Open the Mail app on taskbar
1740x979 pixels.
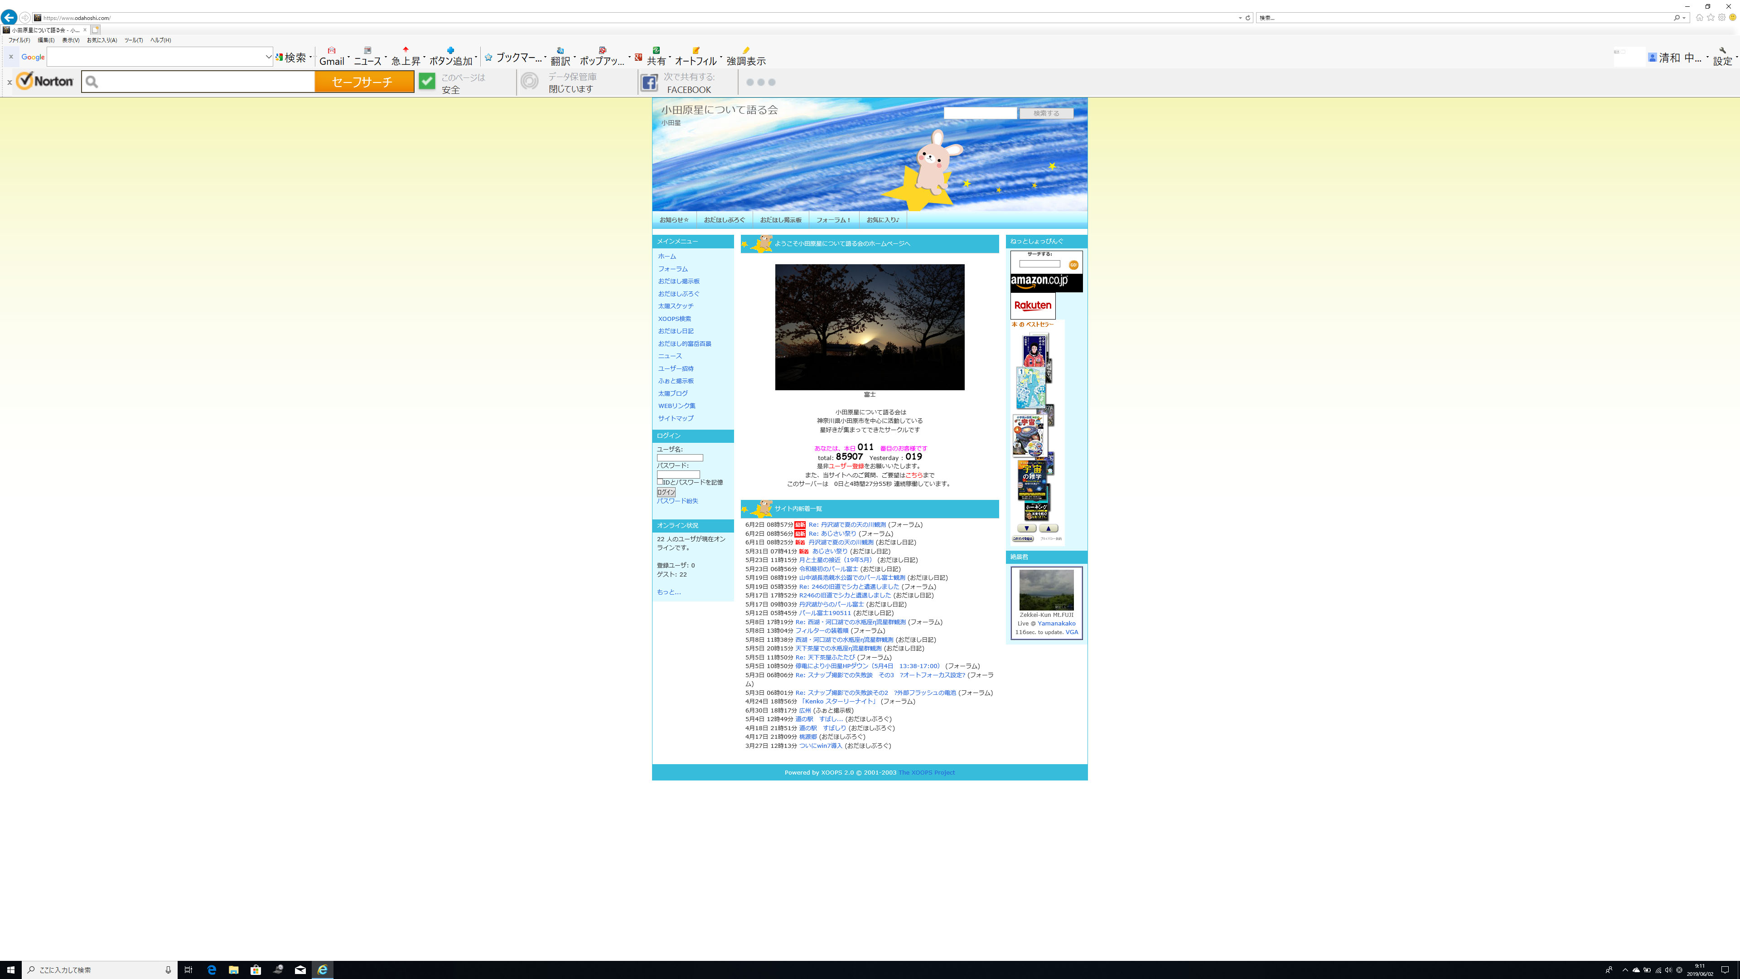(300, 969)
